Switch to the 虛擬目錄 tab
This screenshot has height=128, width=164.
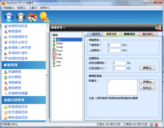click(x=111, y=34)
